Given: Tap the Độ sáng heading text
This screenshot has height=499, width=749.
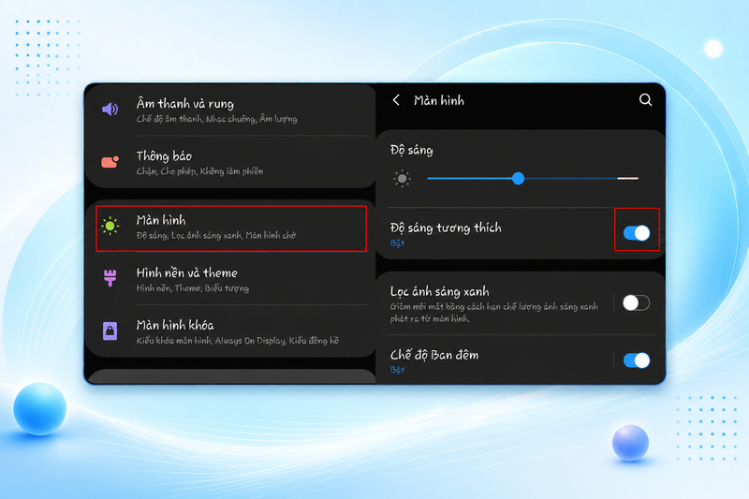Looking at the screenshot, I should point(411,150).
